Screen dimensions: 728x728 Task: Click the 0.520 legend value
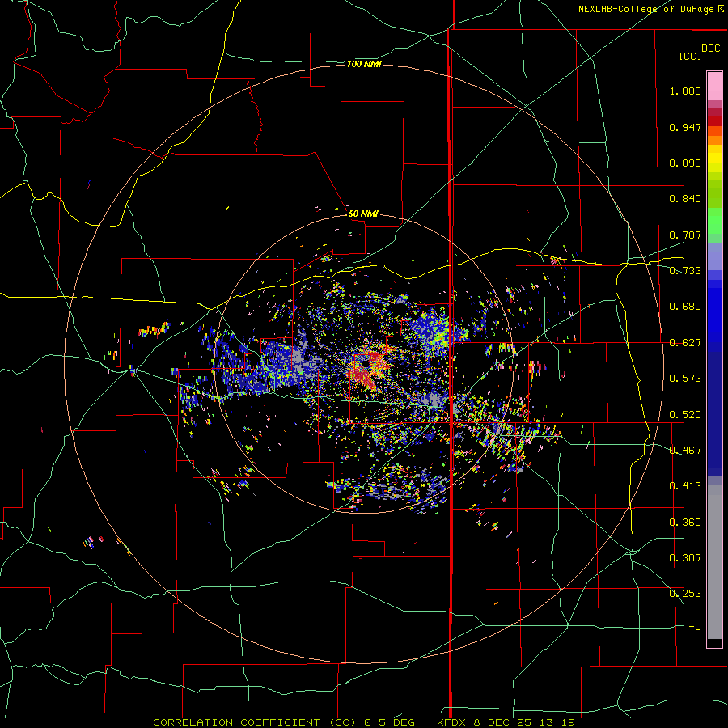click(685, 415)
